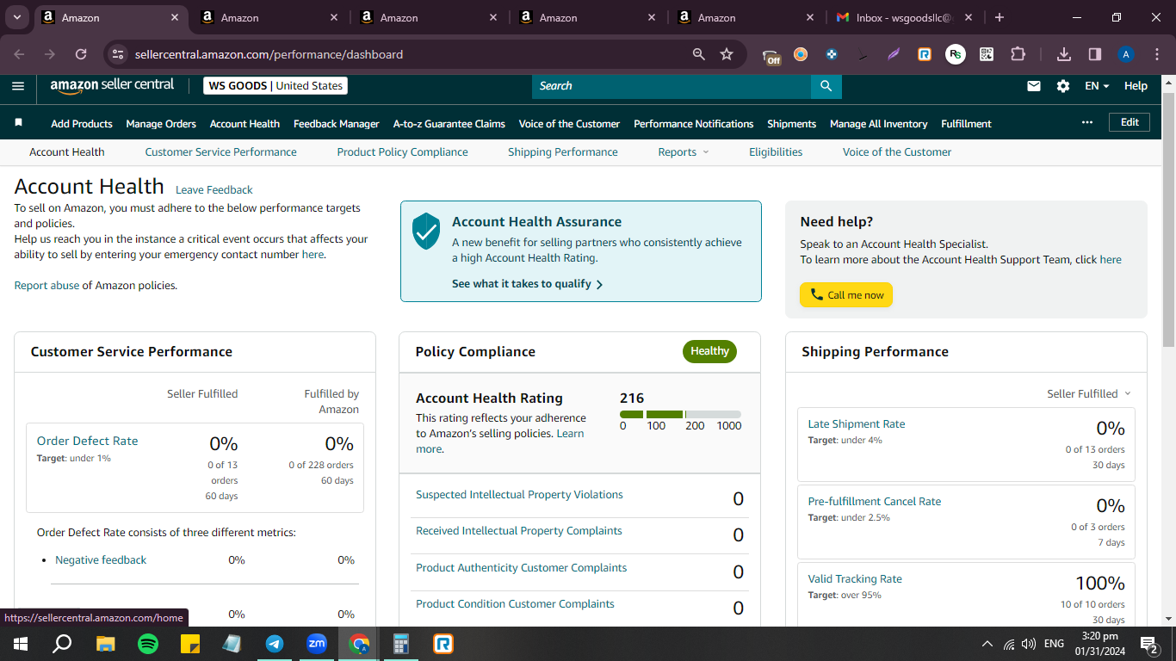1176x661 pixels.
Task: Open the Order Defect Rate link
Action: coord(87,441)
